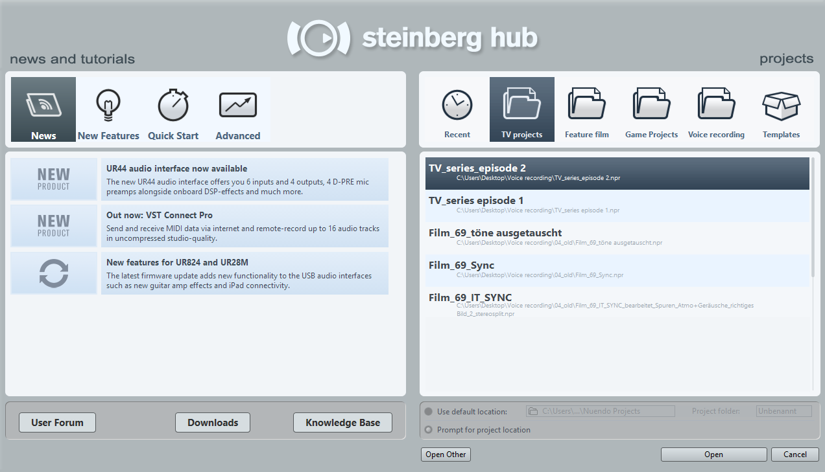Viewport: 825px width, 472px height.
Task: Open the Knowledge Base
Action: point(342,422)
